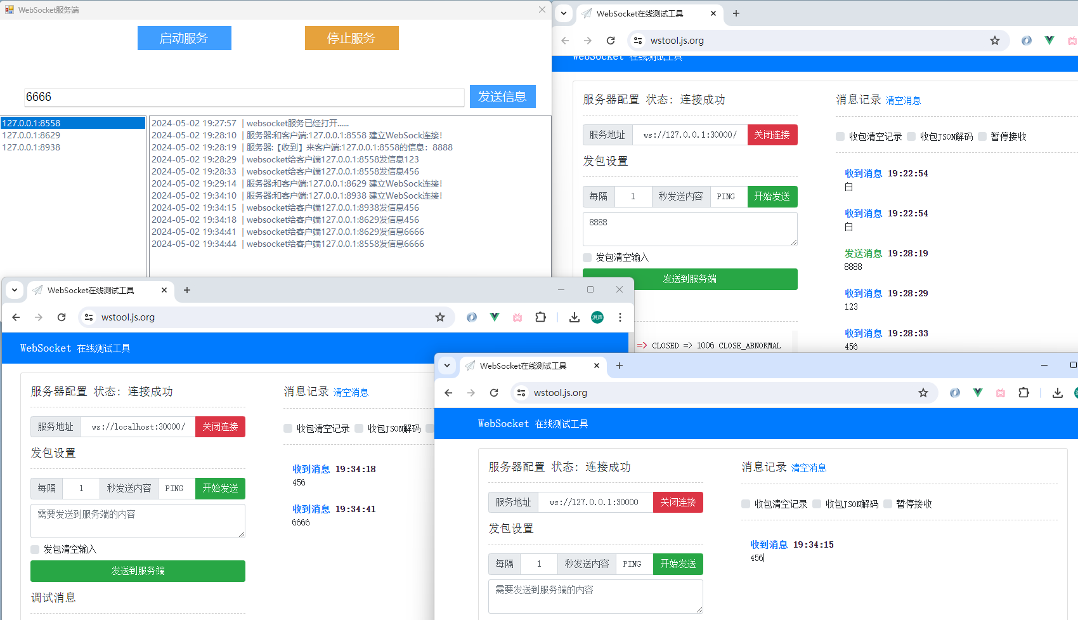Toggle 收包JSON解码 in the top-right browser
Screen dimensions: 1078x620
[911, 136]
